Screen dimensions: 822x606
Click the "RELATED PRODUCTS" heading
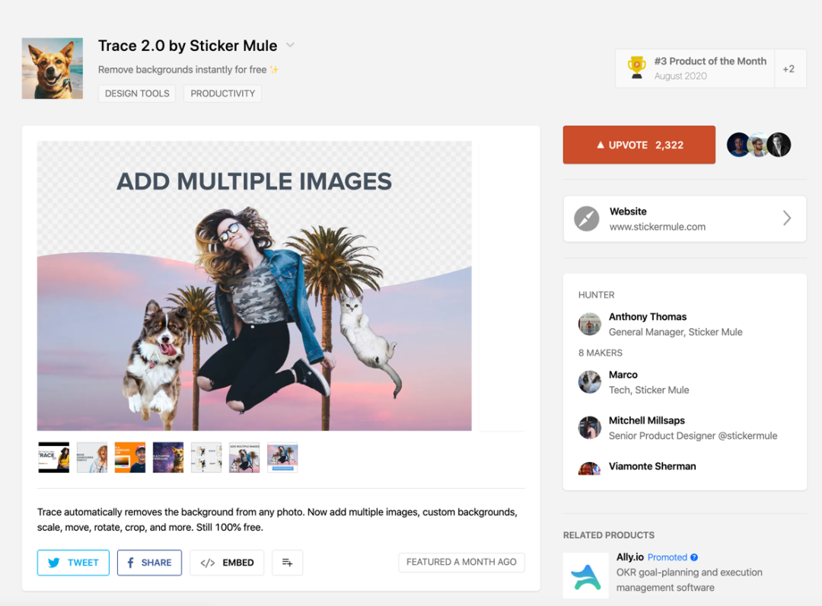609,535
